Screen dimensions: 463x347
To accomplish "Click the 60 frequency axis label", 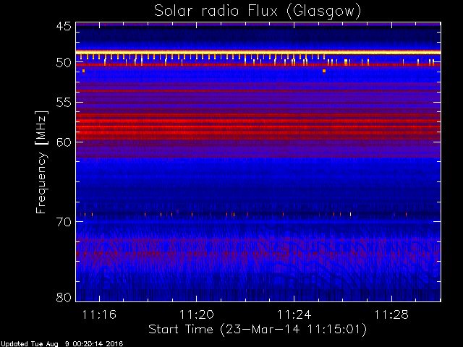I will [64, 142].
